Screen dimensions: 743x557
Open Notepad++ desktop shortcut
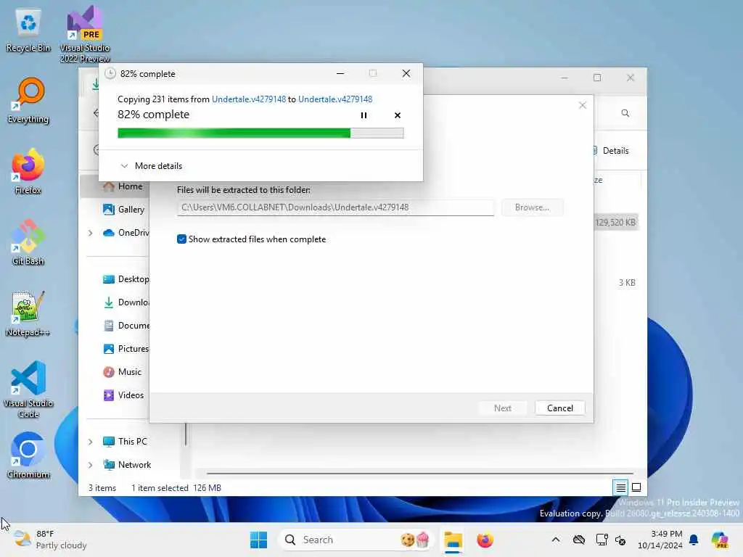click(28, 313)
